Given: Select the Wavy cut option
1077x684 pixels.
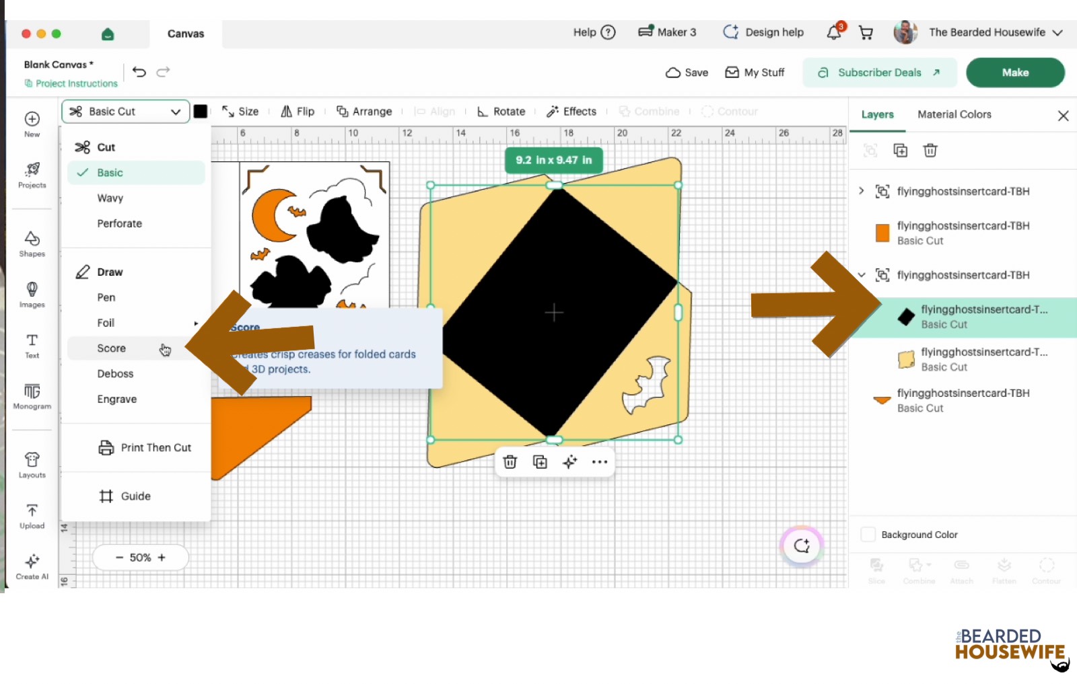Looking at the screenshot, I should 110,198.
